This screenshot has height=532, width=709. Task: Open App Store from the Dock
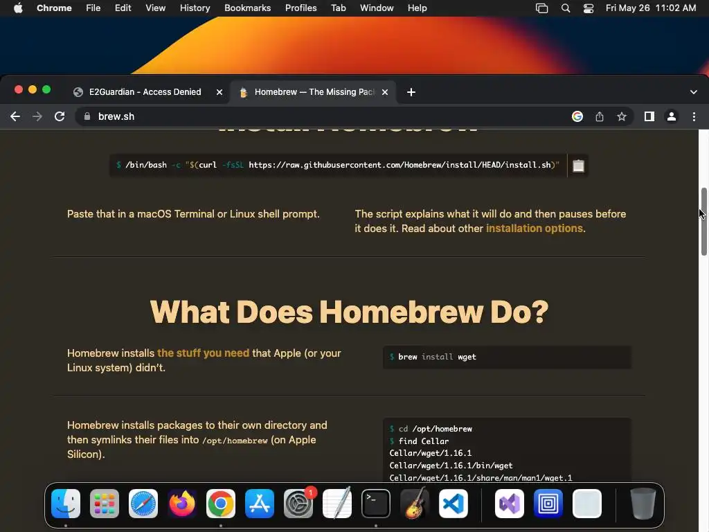(260, 504)
